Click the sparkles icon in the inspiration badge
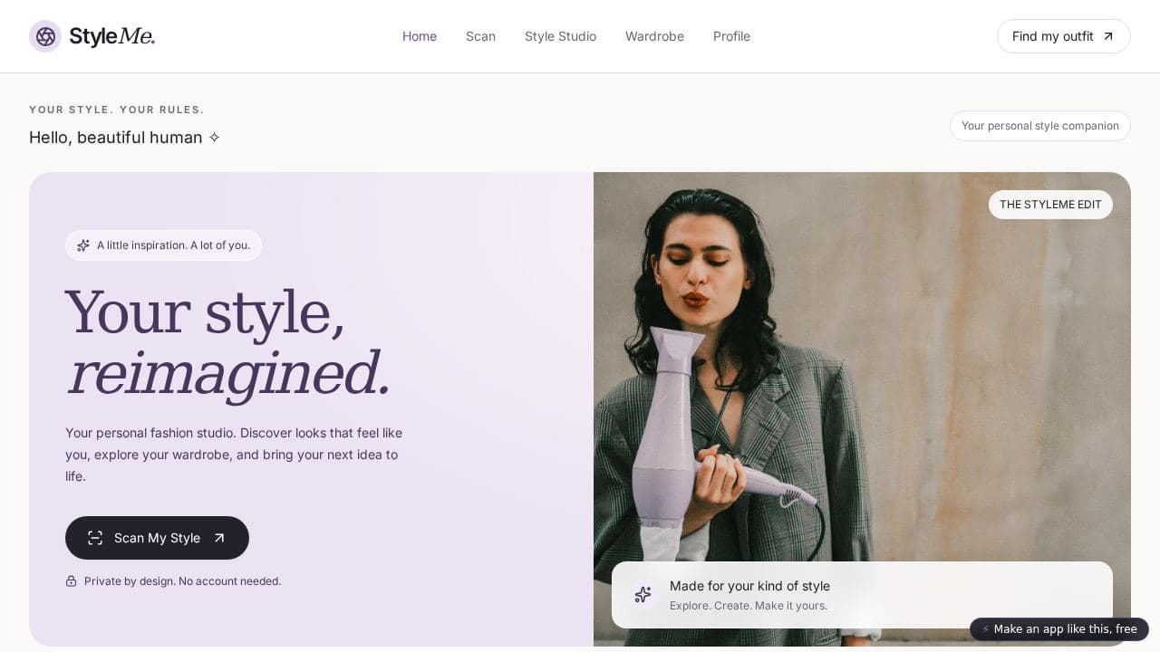The height and width of the screenshot is (652, 1160). pos(83,245)
